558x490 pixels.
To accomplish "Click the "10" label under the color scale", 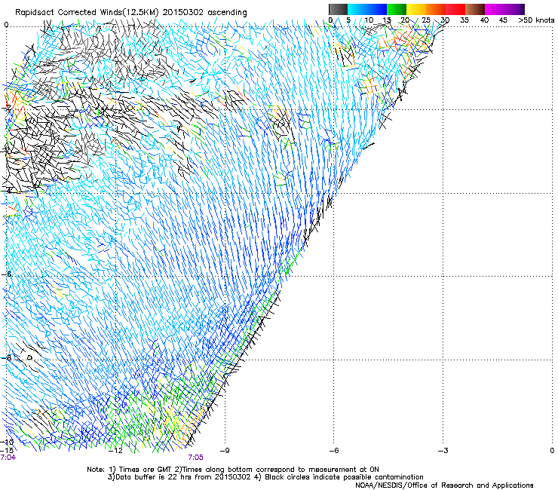I will (x=369, y=20).
